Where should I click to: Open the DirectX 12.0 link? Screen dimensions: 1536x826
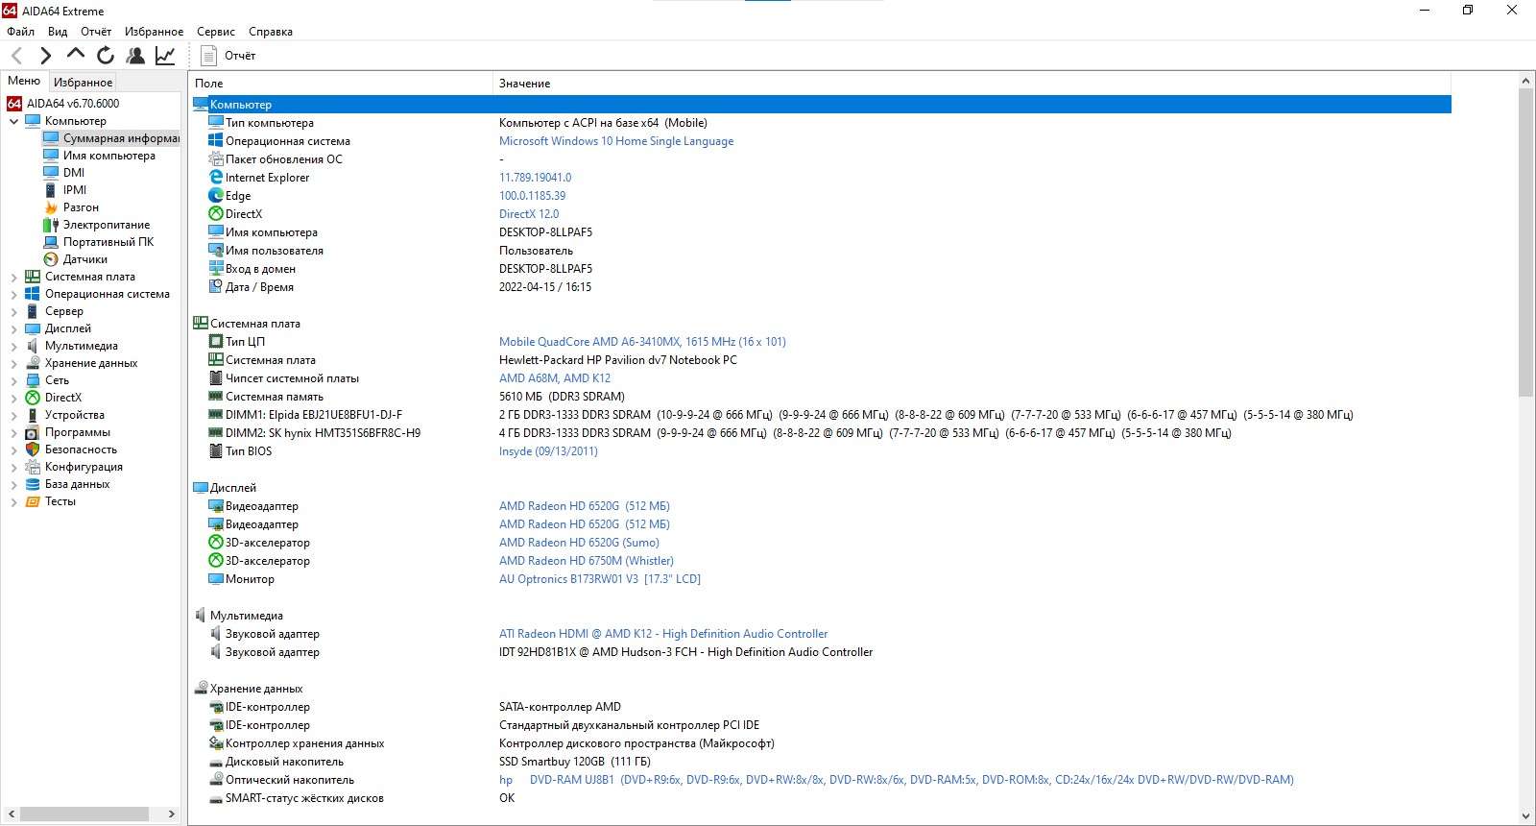click(x=529, y=214)
